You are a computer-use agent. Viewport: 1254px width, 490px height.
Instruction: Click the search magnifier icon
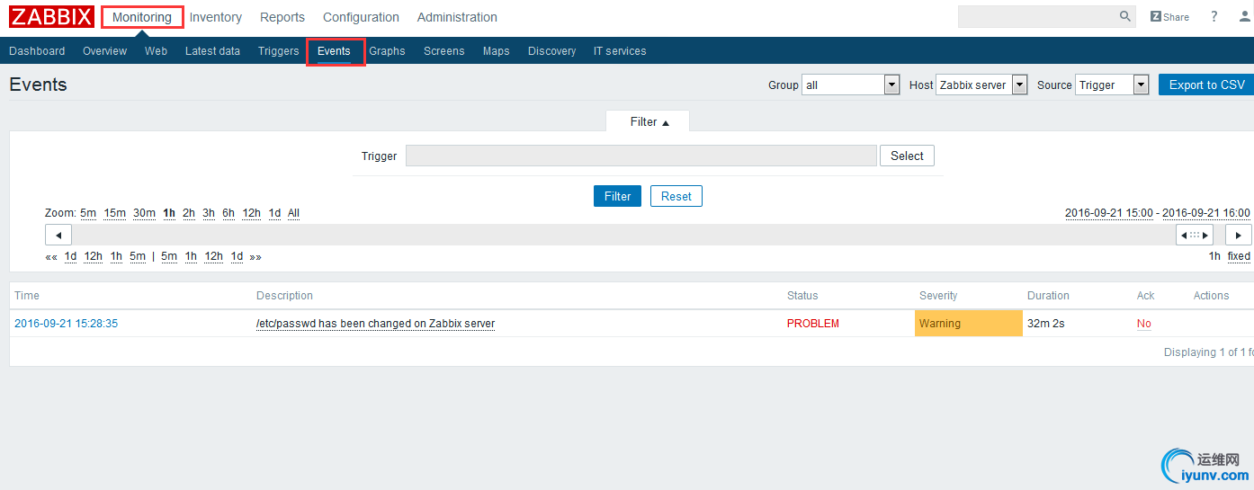1125,16
